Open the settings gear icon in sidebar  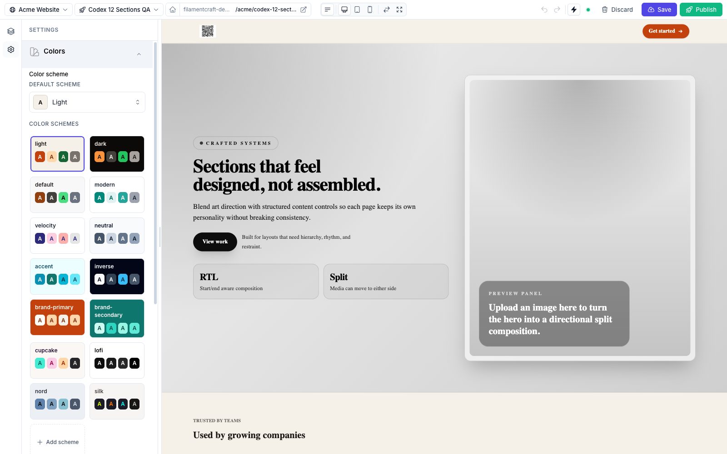click(x=11, y=49)
